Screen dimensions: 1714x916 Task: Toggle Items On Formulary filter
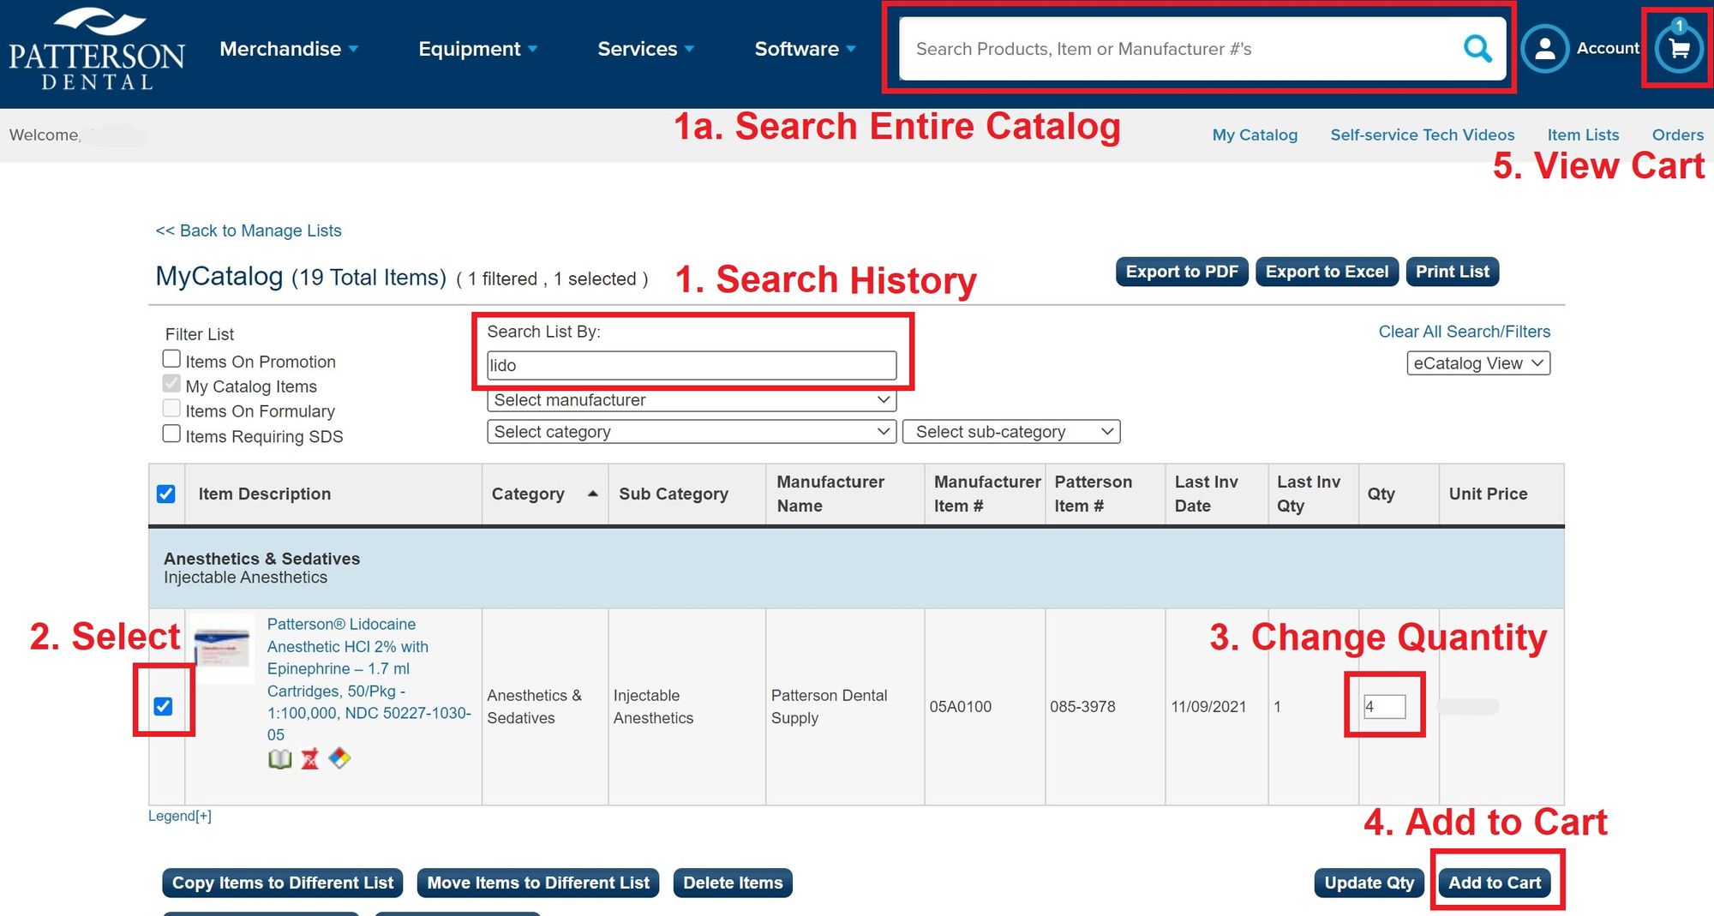[171, 408]
